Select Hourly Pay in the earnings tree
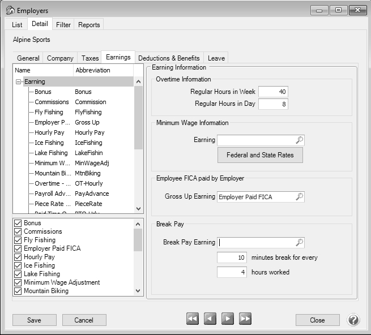Image resolution: width=371 pixels, height=335 pixels. point(49,132)
